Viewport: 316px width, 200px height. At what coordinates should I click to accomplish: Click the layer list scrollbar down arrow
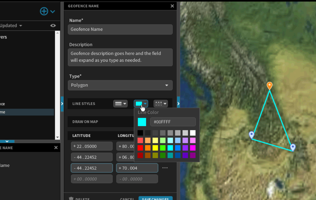pyautogui.click(x=57, y=137)
